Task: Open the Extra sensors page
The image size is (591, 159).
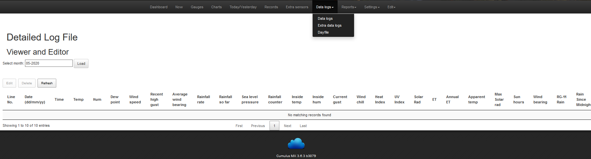Action: tap(297, 7)
